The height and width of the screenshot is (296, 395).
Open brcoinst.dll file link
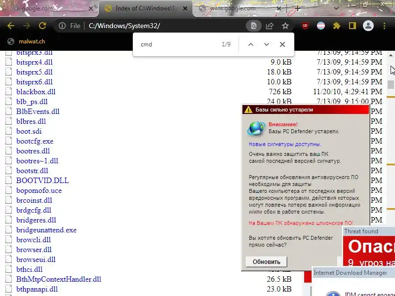(34, 200)
